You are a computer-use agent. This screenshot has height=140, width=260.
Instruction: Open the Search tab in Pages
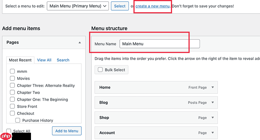(63, 60)
